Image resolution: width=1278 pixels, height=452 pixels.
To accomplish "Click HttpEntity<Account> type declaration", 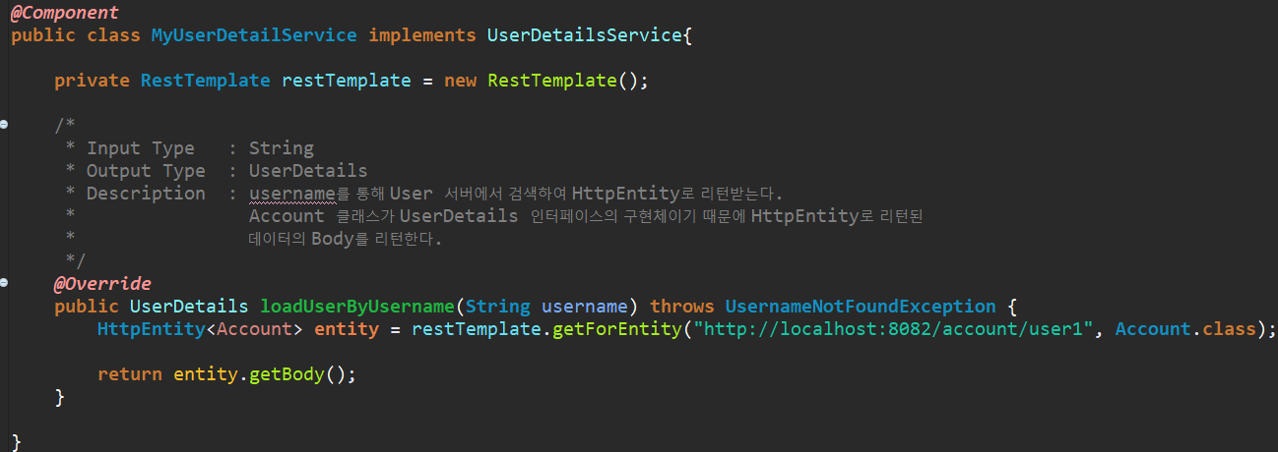I will pos(200,329).
